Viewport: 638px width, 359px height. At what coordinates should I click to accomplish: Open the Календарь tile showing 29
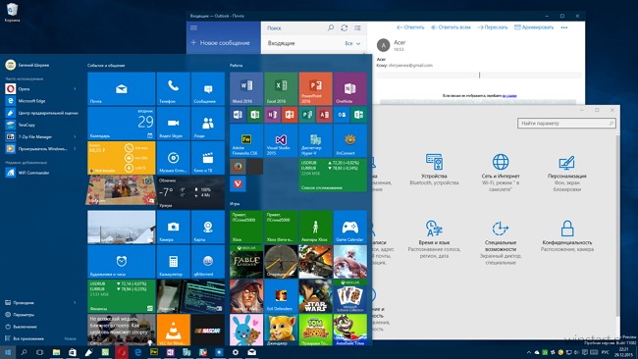pyautogui.click(x=122, y=124)
